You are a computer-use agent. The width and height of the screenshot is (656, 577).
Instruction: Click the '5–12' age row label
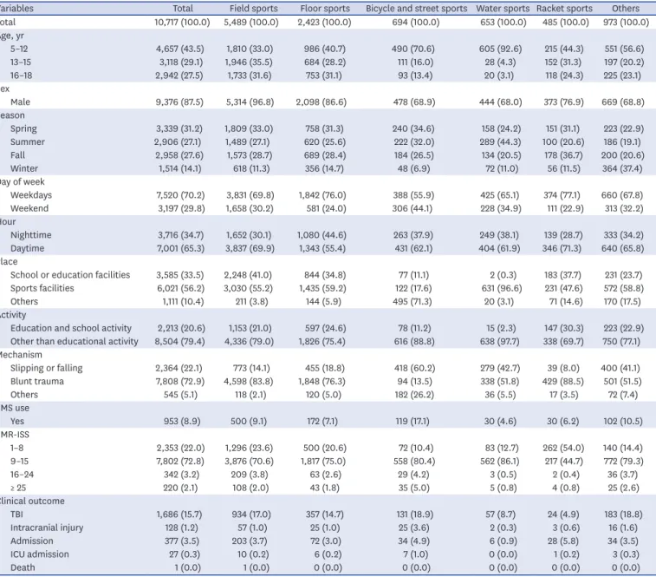[19, 49]
